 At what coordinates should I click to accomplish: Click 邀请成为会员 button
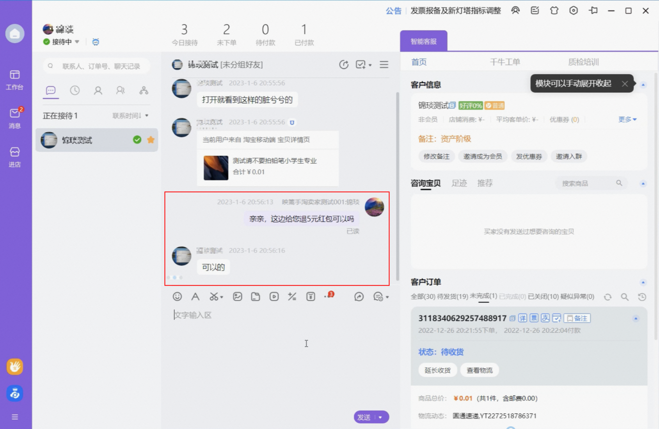483,156
